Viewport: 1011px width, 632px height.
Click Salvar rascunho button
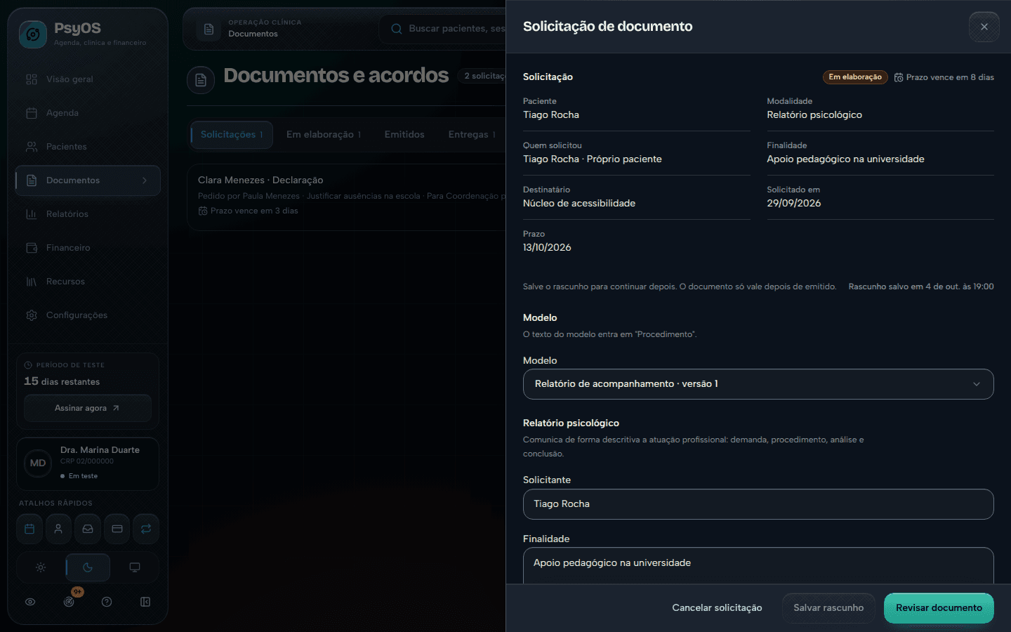(x=828, y=608)
